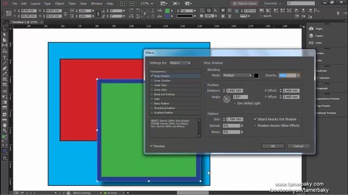Screen dimensions: 348x195
Task: Click the reference point locator grid
Action: [9, 13]
